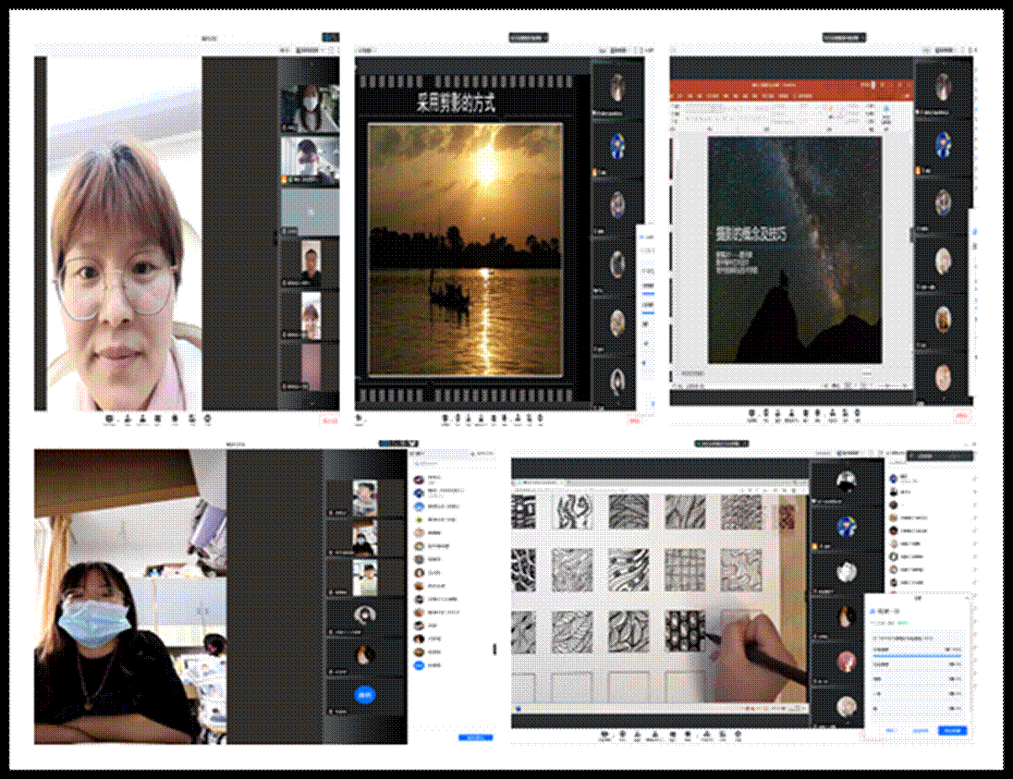Collapse the video strip beside the woman with glasses
Image resolution: width=1013 pixels, height=779 pixels.
[275, 238]
